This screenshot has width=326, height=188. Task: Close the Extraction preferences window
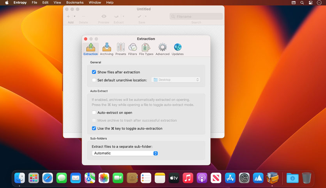click(86, 39)
